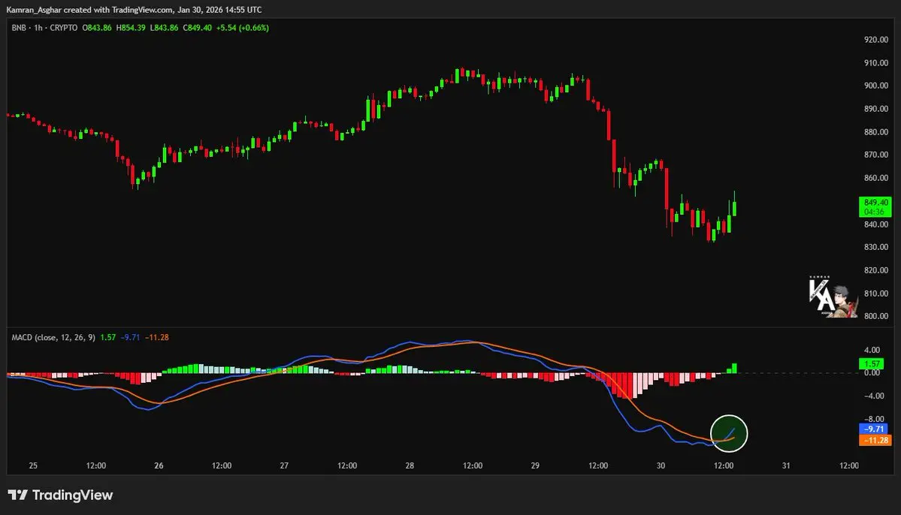Click the 890.00 price axis label
Screen dimensions: 901x515
click(876, 109)
